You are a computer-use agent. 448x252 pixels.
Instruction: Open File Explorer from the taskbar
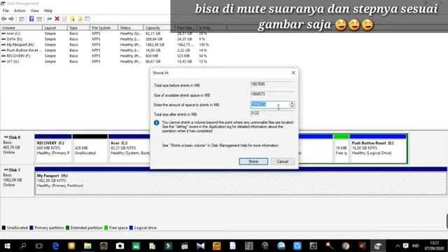[x=87, y=246]
